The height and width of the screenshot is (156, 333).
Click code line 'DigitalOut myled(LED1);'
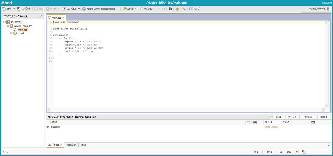tap(71, 28)
